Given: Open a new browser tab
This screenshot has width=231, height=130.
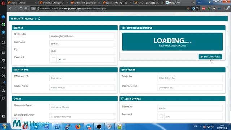Looking at the screenshot, I should tap(199, 3).
